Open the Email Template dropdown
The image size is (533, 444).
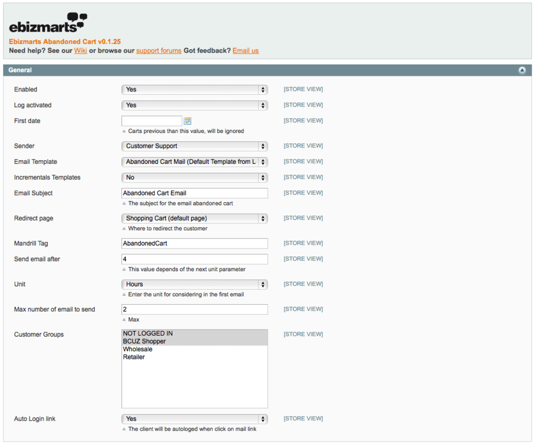[x=194, y=162]
